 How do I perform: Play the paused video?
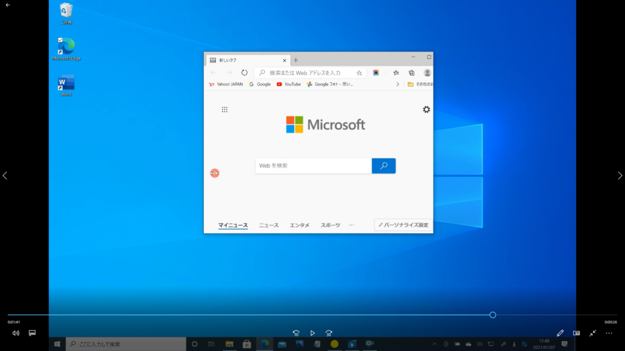click(312, 333)
